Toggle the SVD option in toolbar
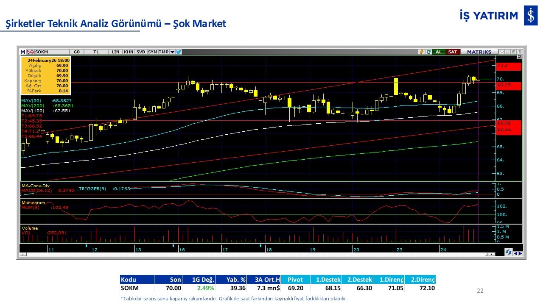 pos(140,52)
